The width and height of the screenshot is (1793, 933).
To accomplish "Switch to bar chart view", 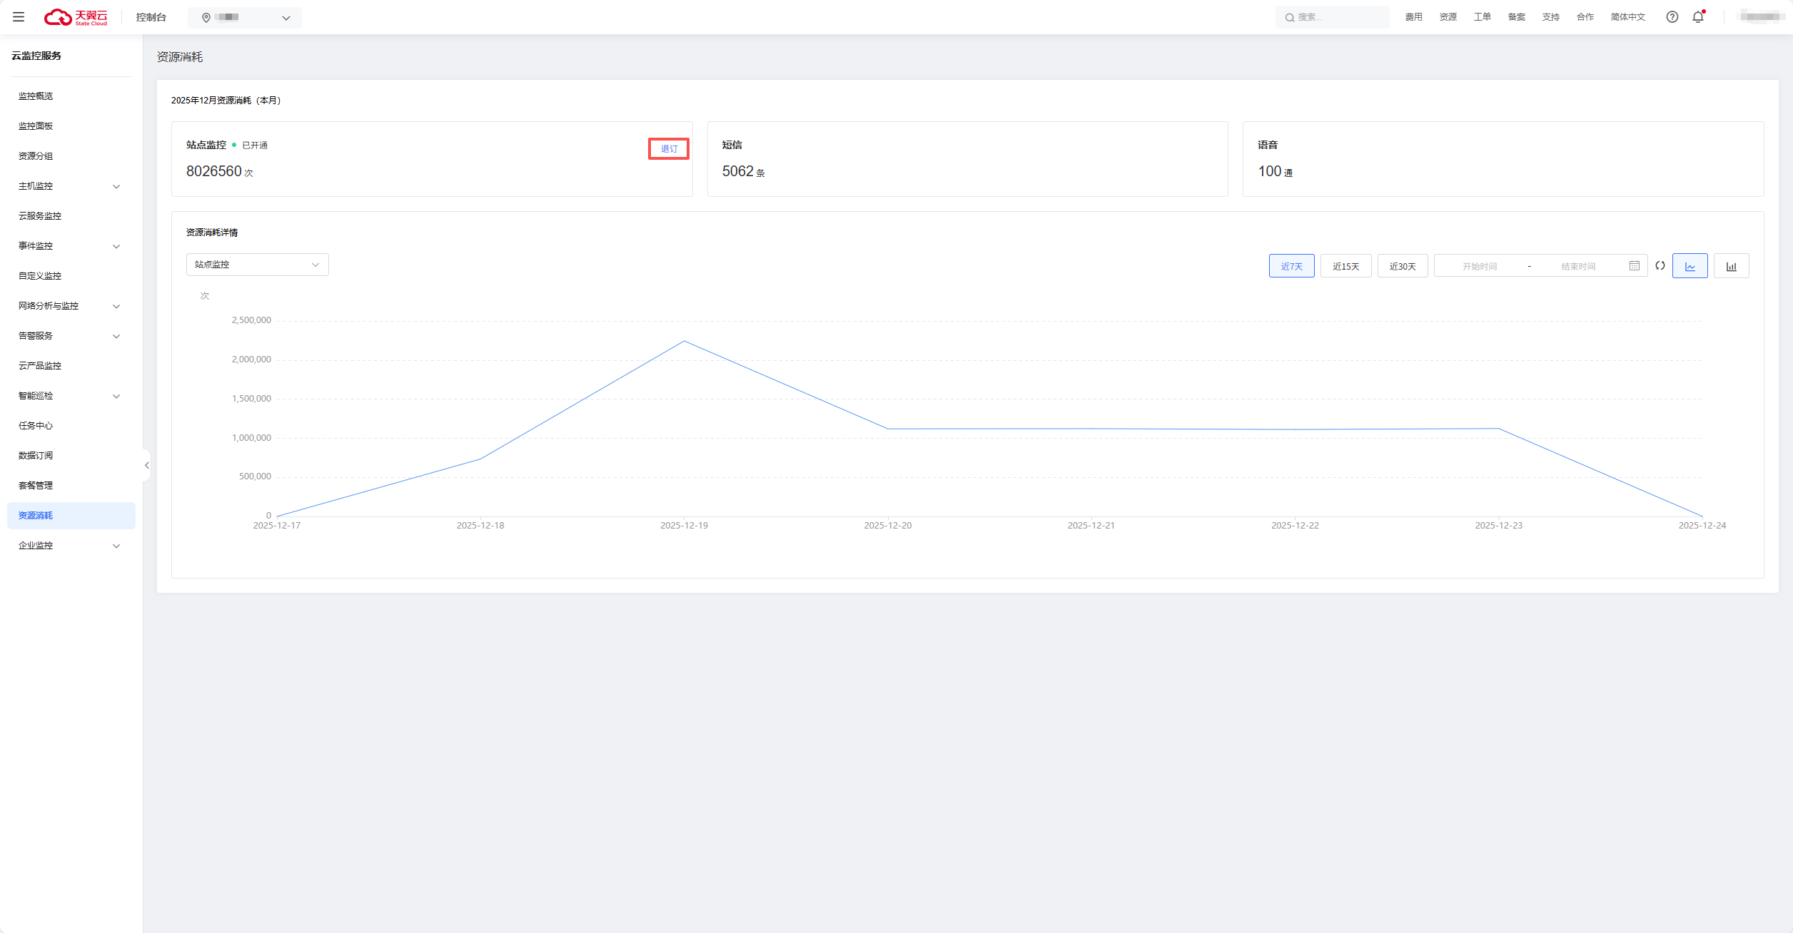I will click(1731, 266).
